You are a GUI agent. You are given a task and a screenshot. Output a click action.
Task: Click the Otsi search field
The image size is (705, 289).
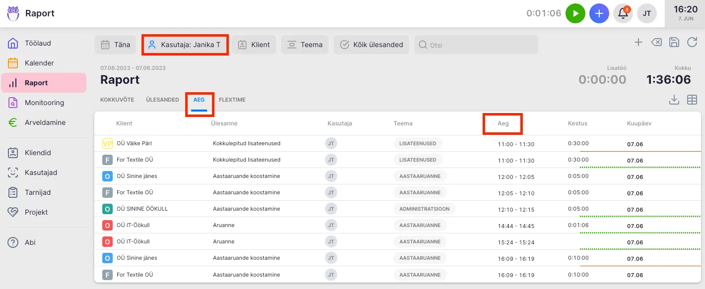click(477, 45)
